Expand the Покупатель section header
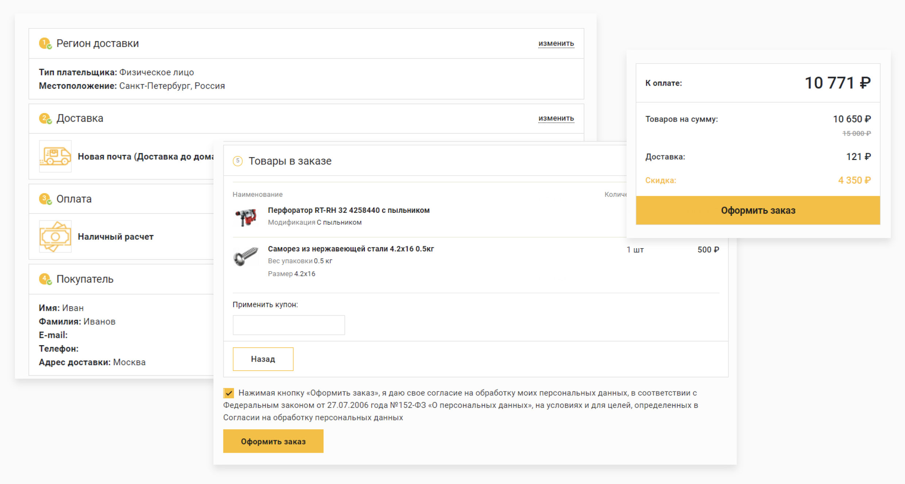Screen dimensions: 905x484 [85, 279]
